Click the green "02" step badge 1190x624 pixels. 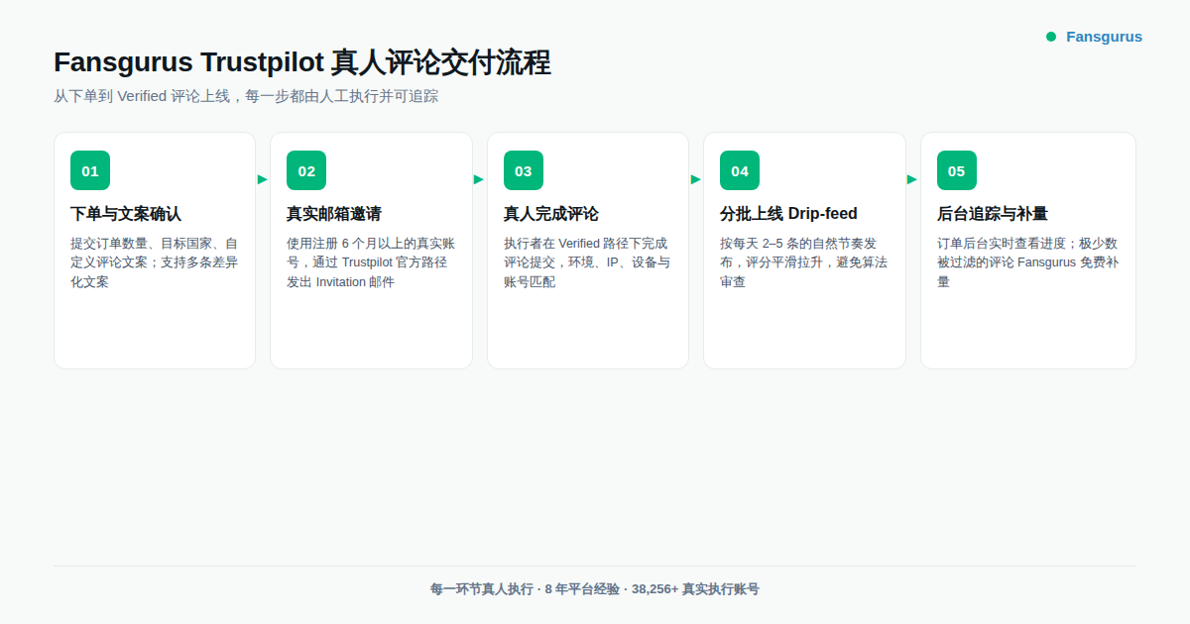coord(306,170)
